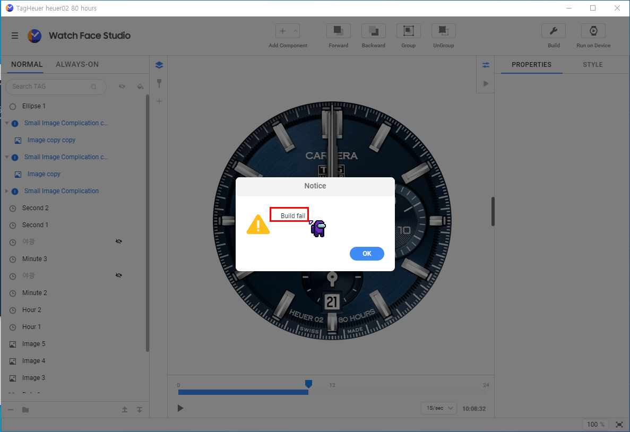Click the Group toolbar icon
This screenshot has width=630, height=432.
pyautogui.click(x=408, y=31)
